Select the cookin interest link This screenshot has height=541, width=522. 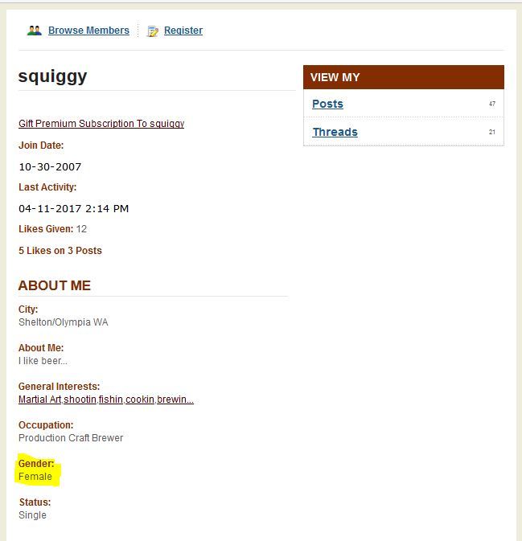click(140, 400)
